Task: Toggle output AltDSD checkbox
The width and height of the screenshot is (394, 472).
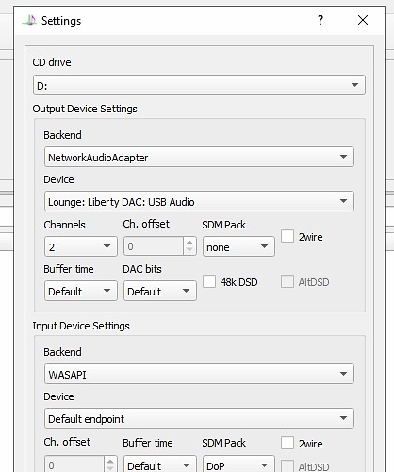Action: pyautogui.click(x=287, y=281)
